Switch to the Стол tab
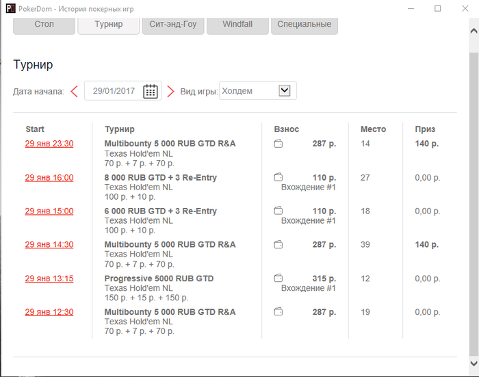Viewport: 479px width, 377px height. click(x=44, y=25)
